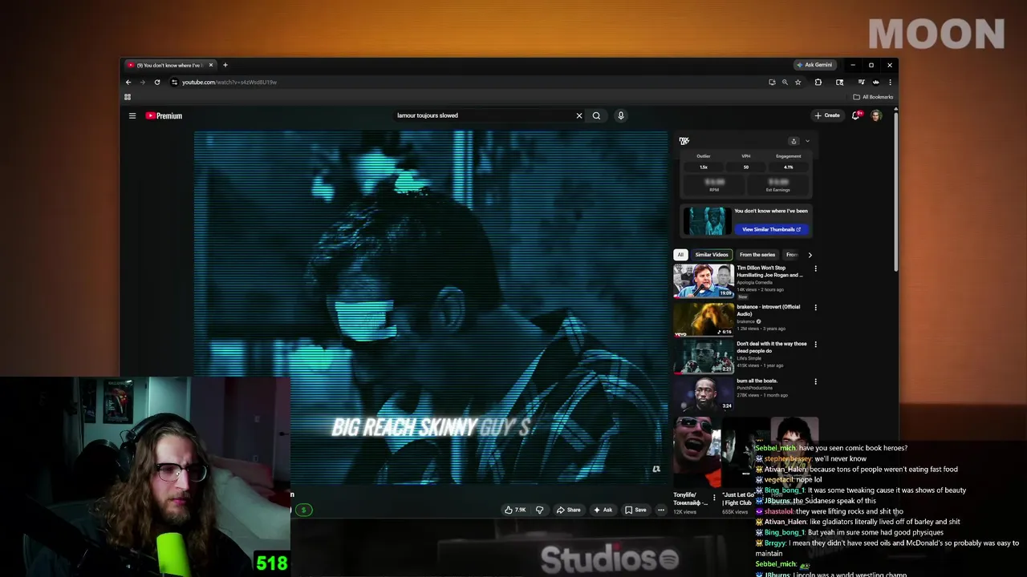Viewport: 1027px width, 577px height.
Task: Collapse the extension stats panel chevron
Action: [x=807, y=141]
